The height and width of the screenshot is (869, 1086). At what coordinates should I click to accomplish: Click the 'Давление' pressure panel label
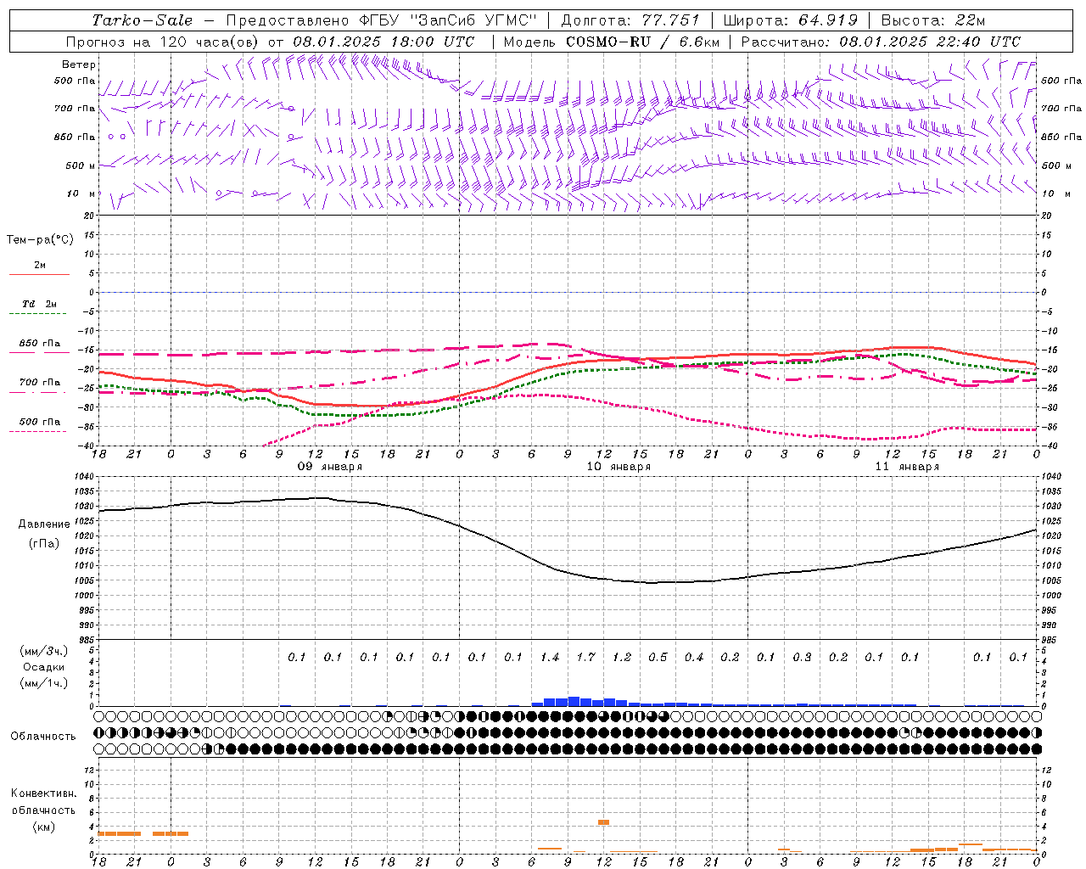pos(44,524)
